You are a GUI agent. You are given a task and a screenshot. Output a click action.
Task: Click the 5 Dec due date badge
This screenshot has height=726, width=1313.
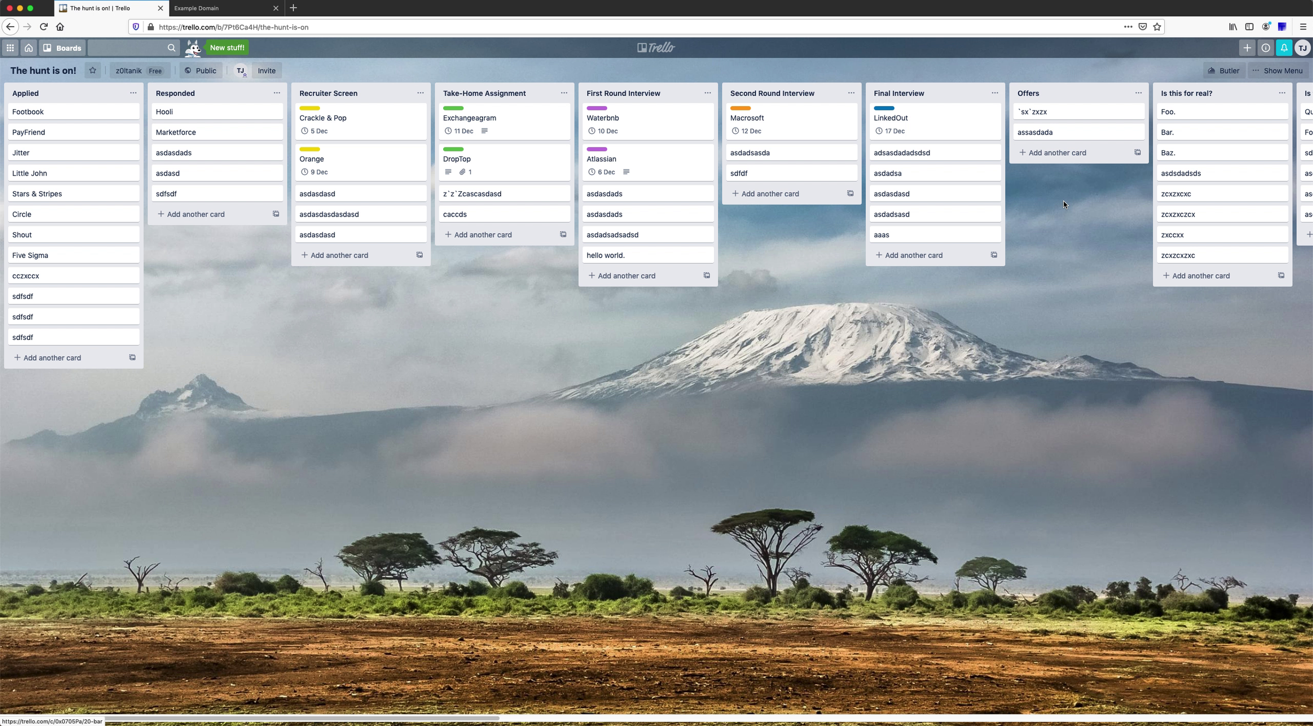(315, 131)
